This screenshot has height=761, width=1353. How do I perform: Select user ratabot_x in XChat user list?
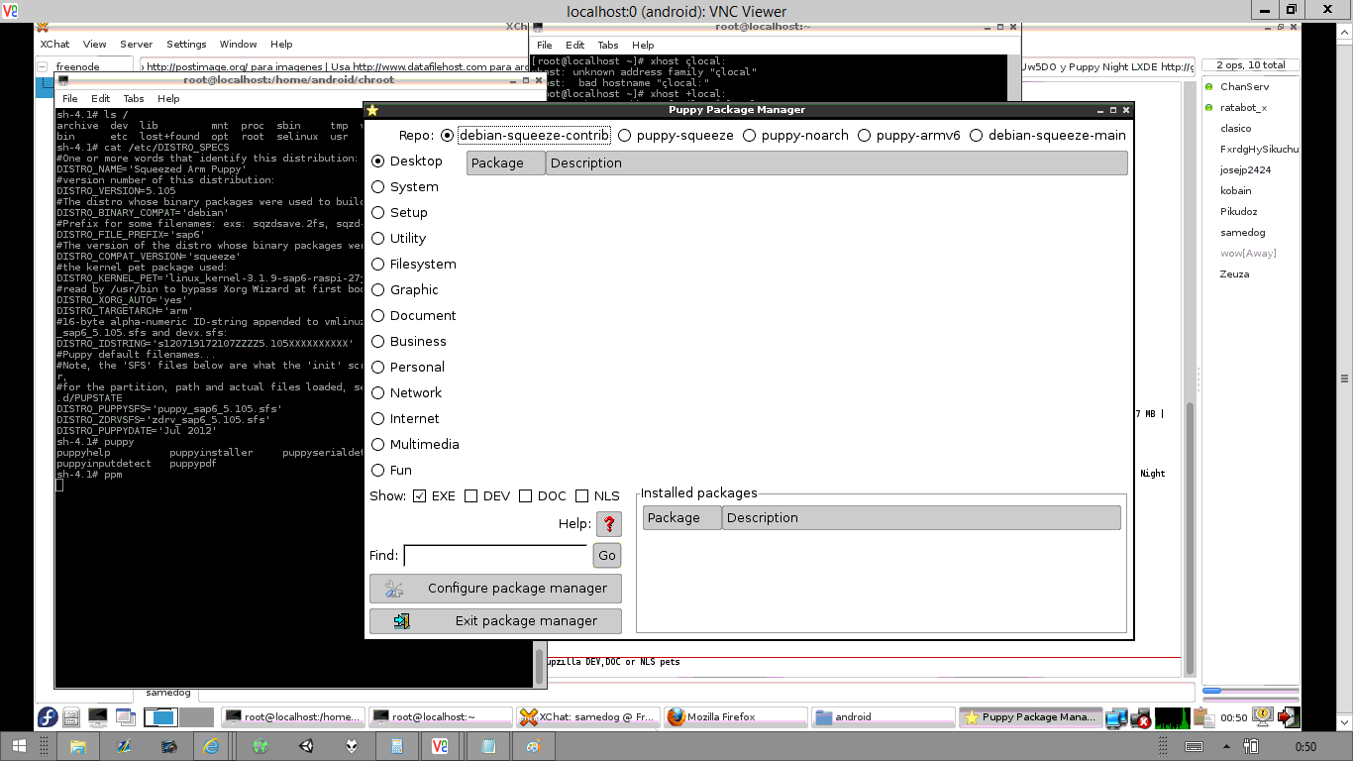click(x=1243, y=107)
